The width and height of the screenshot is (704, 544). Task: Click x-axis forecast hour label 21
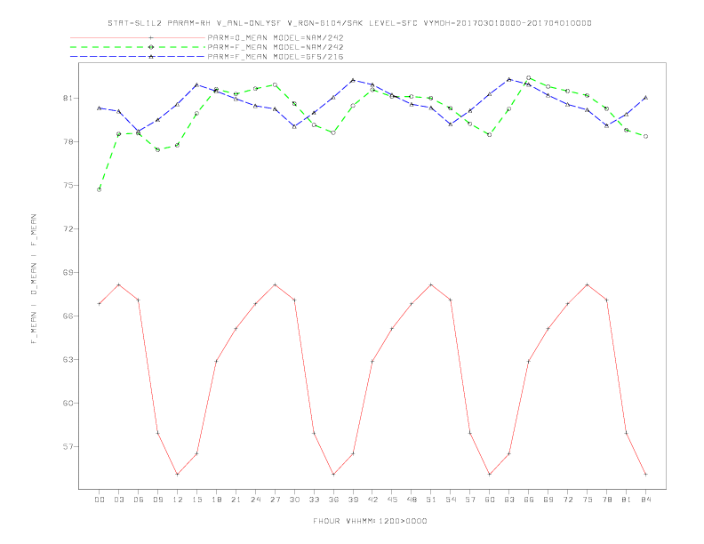coord(236,500)
